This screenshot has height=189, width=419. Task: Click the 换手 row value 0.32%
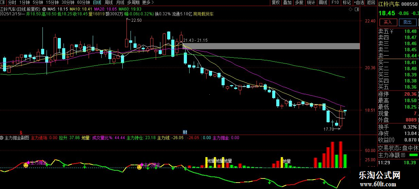click(411, 127)
